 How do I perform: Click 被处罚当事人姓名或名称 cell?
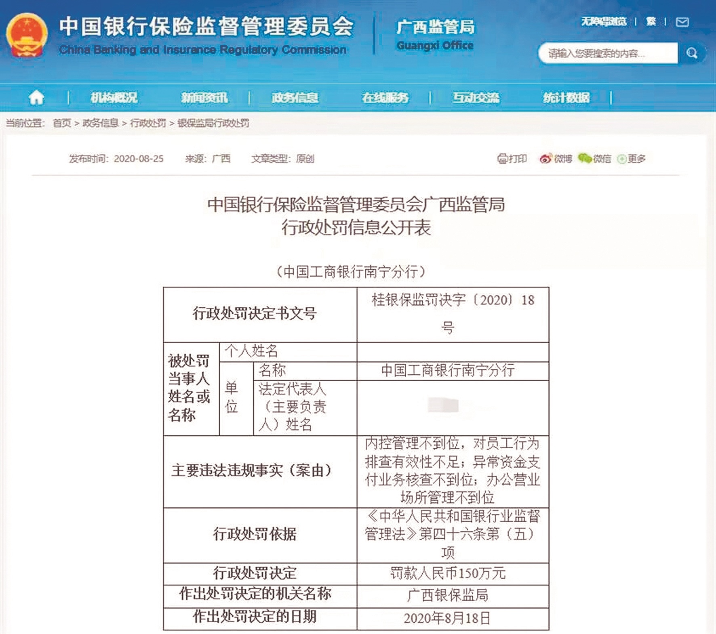pyautogui.click(x=192, y=389)
